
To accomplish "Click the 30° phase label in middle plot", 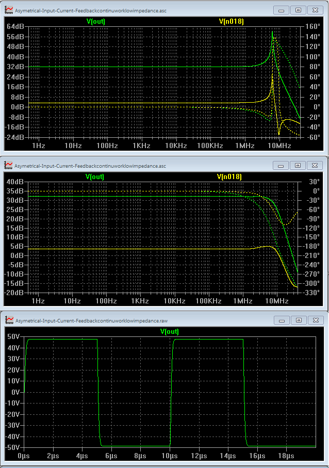I will point(315,182).
